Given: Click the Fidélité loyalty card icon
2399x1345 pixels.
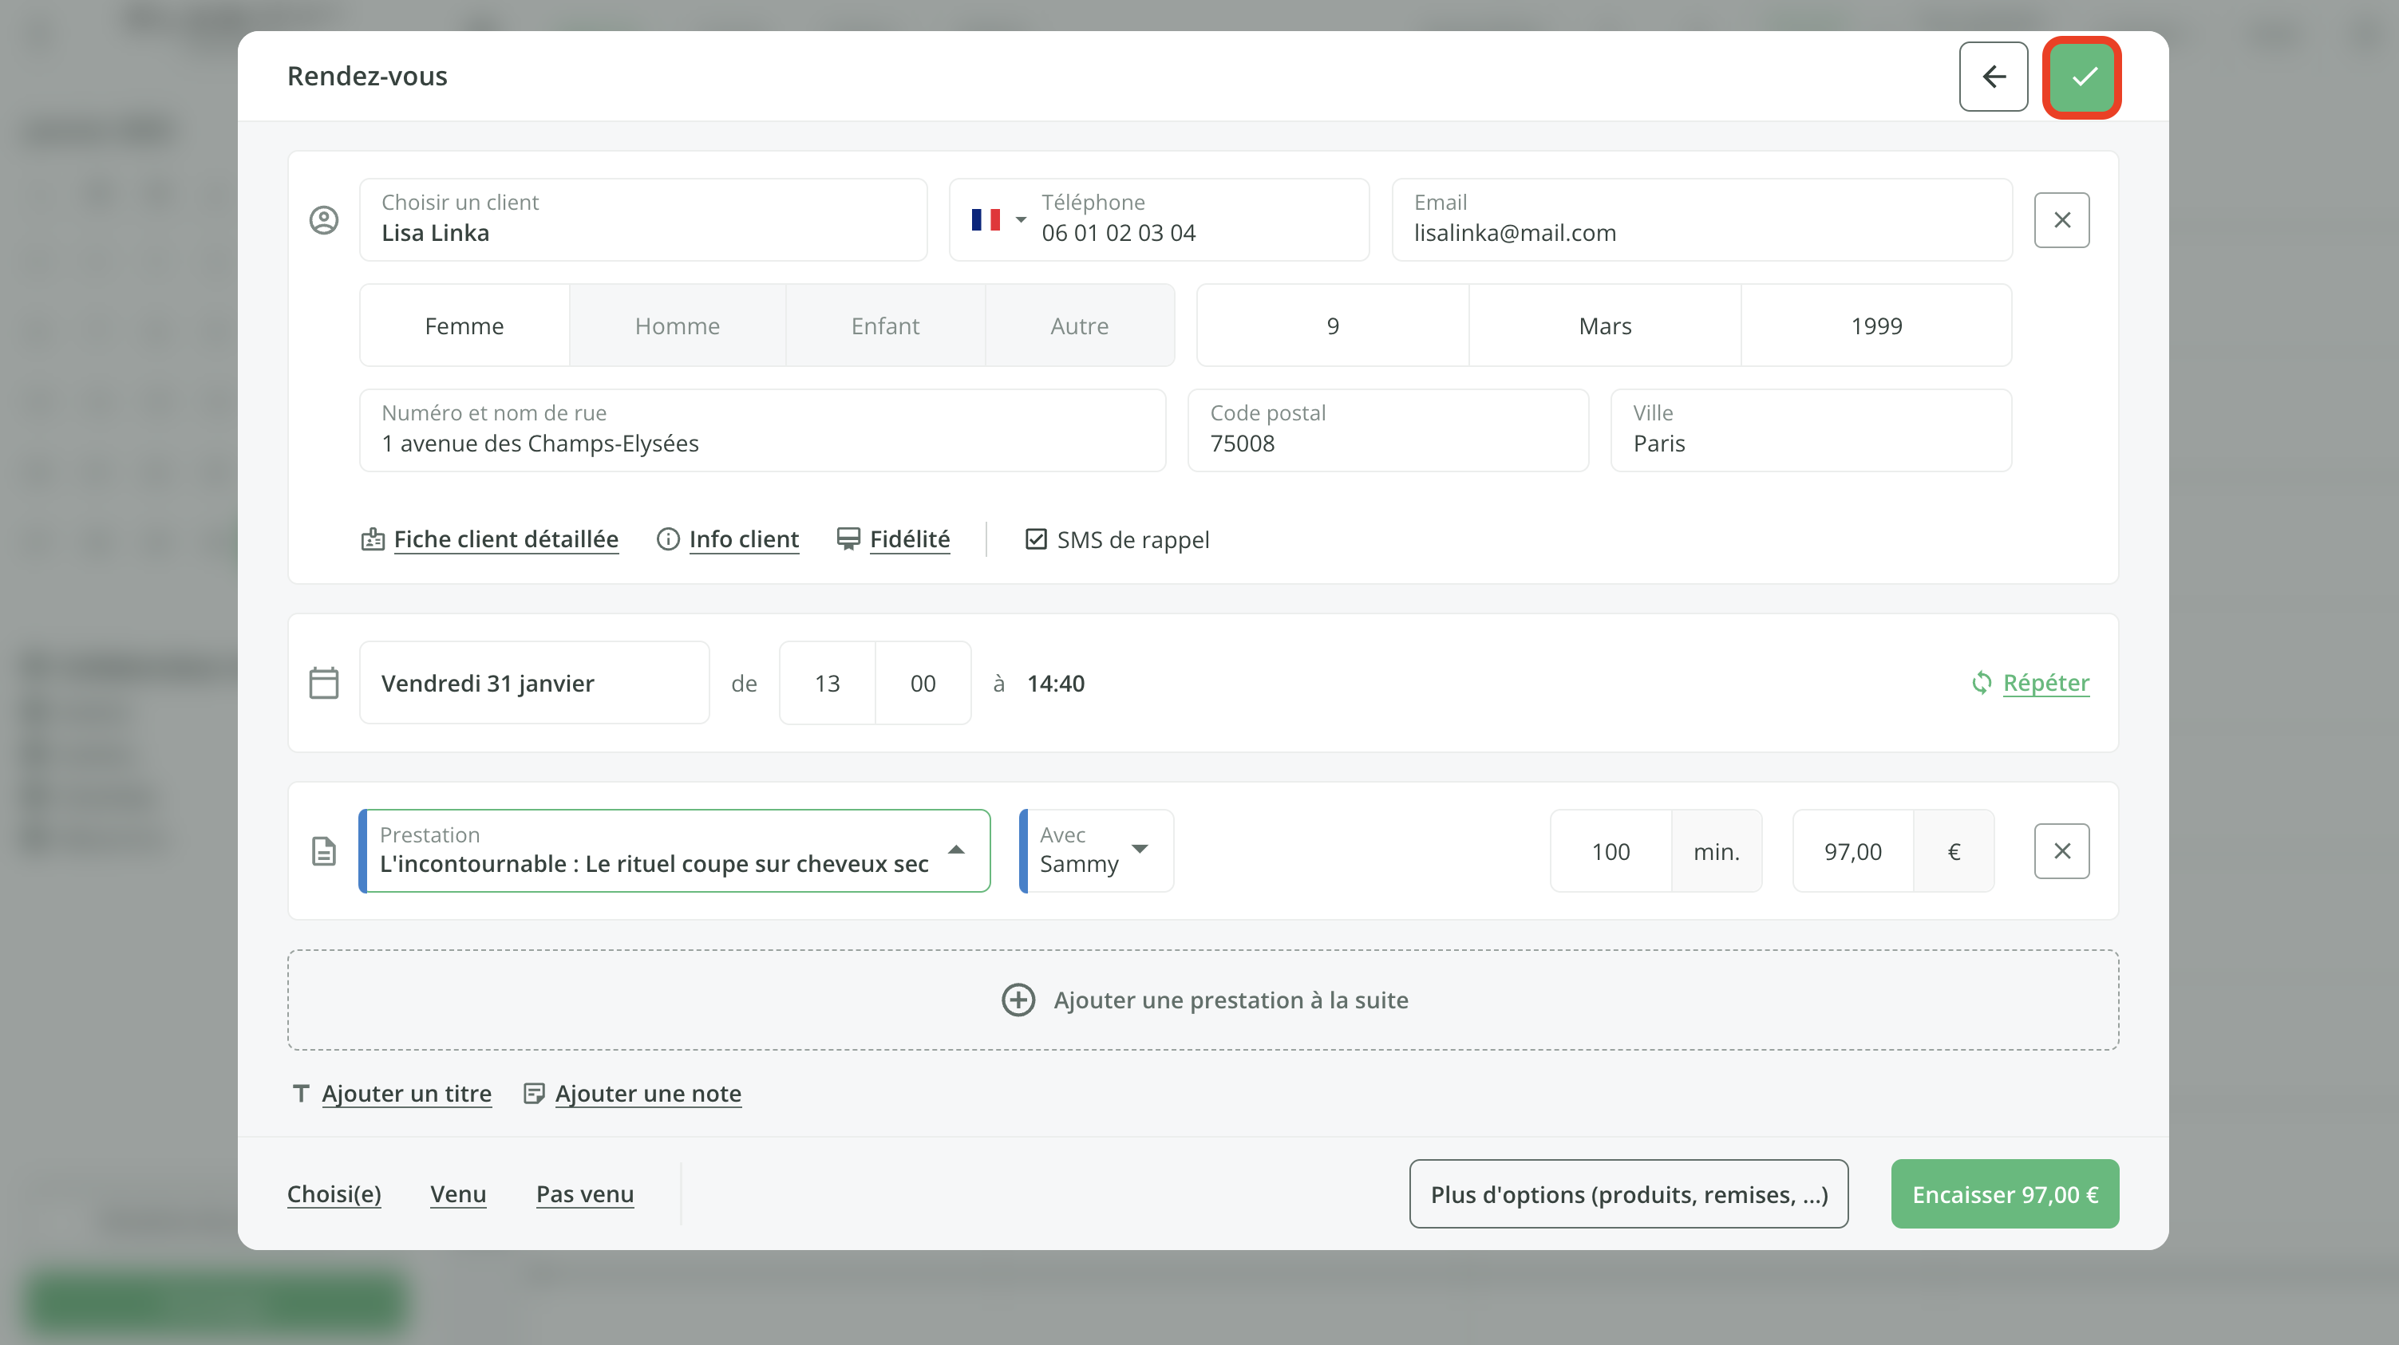Looking at the screenshot, I should pos(848,539).
